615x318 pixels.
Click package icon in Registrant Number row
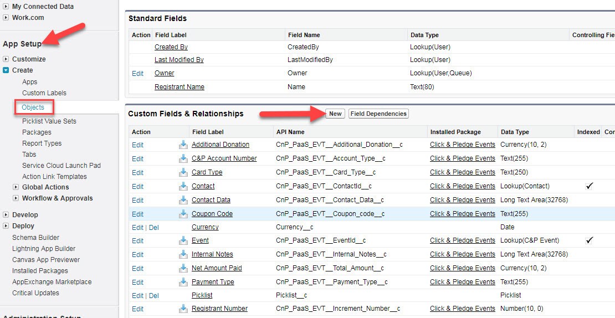[183, 309]
